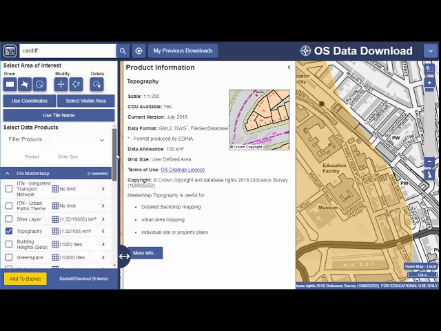
Task: Tick the ITN Integrated Transport Network checkbox
Action: [x=9, y=189]
